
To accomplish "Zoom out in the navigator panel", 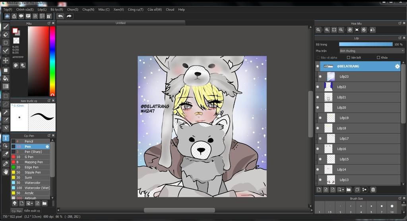I will (341, 30).
